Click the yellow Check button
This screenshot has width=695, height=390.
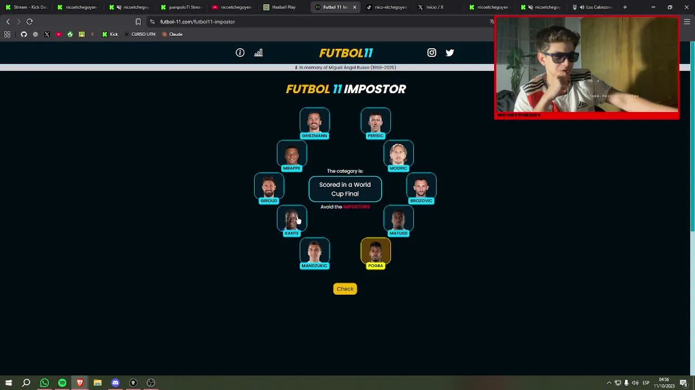345,289
